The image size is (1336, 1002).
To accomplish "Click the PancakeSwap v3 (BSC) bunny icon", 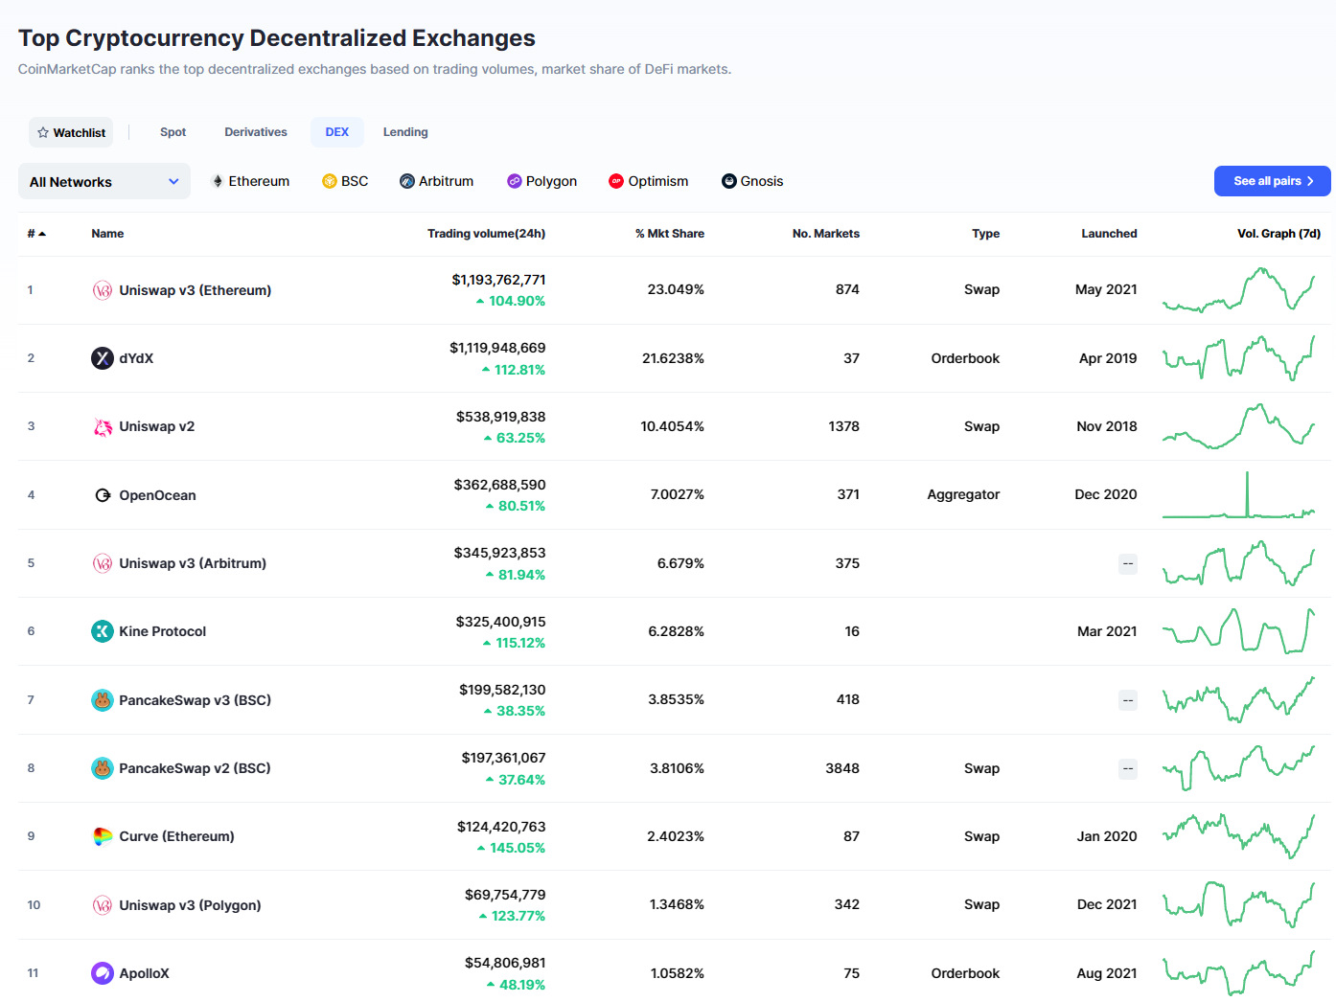I will pyautogui.click(x=103, y=700).
